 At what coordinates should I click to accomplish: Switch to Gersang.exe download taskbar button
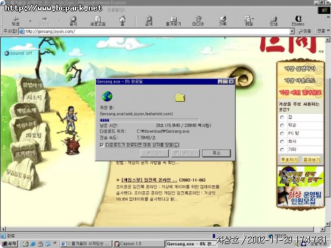tap(191, 243)
